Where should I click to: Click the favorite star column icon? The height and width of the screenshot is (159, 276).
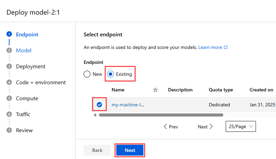[x=155, y=90]
